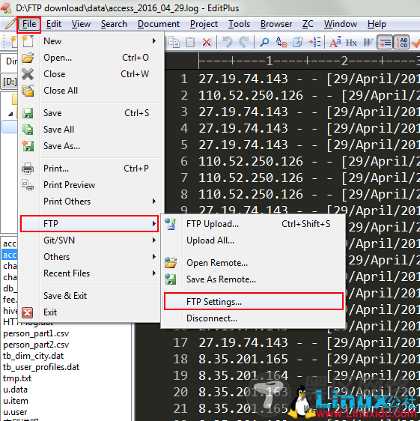Click the Hex viewer Hx icon
420x421 pixels.
pos(351,43)
